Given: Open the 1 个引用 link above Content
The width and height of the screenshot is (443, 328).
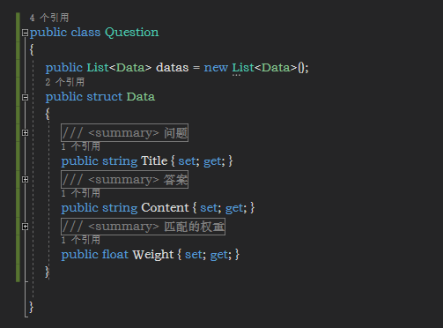Looking at the screenshot, I should point(81,193).
